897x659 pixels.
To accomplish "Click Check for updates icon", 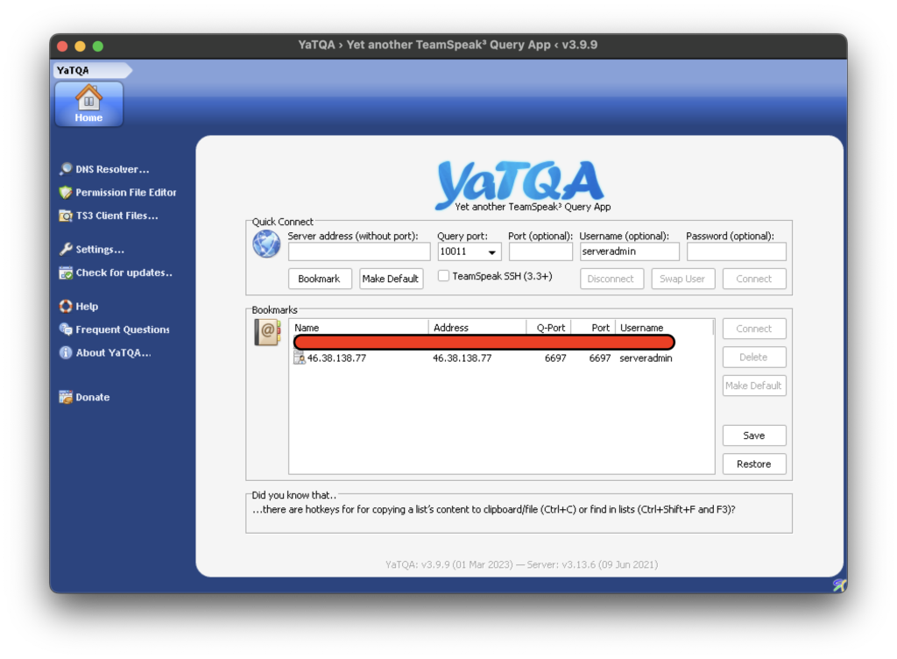I will pyautogui.click(x=66, y=273).
